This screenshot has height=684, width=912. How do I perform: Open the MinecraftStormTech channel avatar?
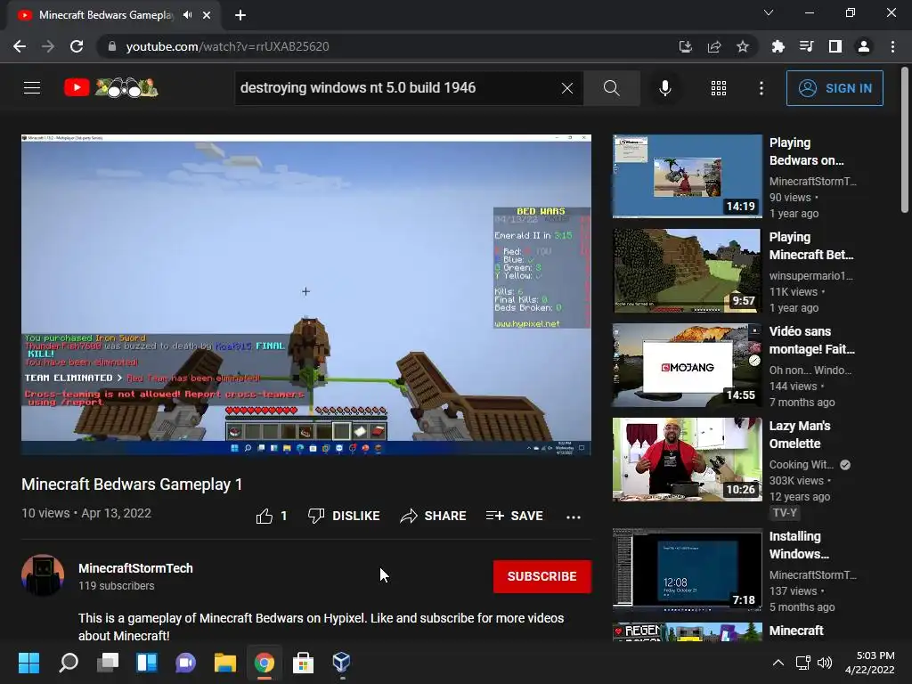(43, 575)
